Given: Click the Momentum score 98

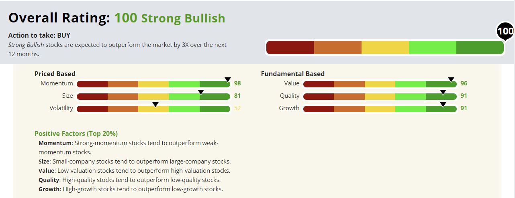Looking at the screenshot, I should tap(237, 83).
